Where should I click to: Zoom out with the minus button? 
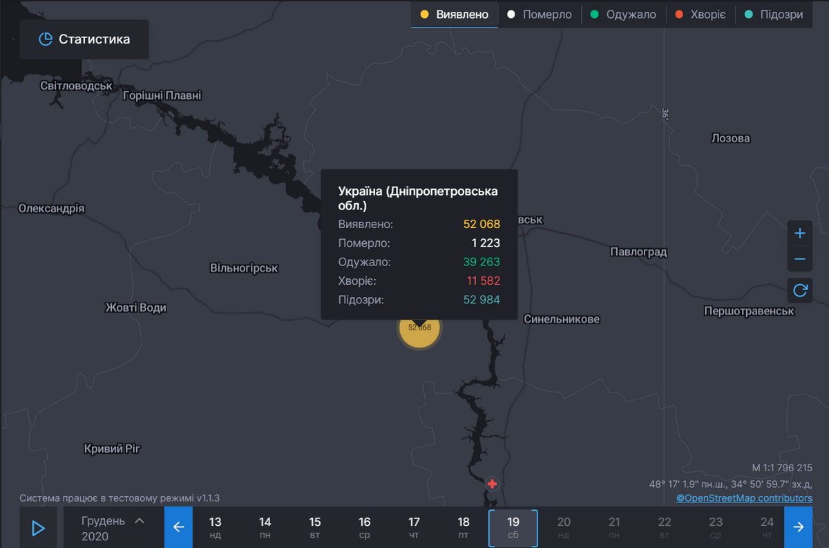tap(799, 259)
